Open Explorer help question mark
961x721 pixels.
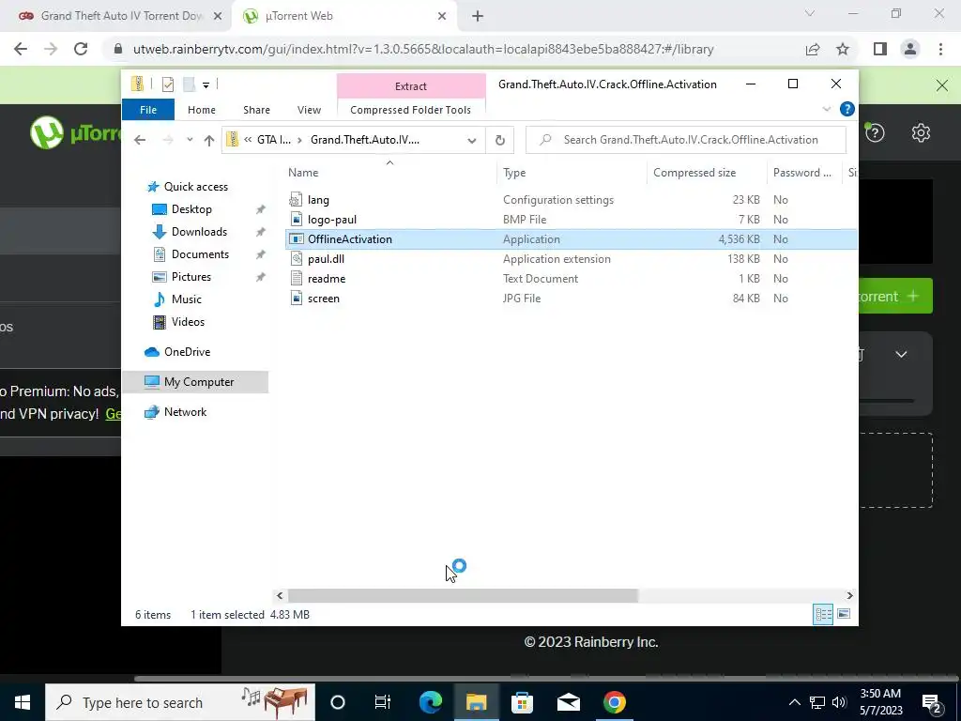click(847, 109)
